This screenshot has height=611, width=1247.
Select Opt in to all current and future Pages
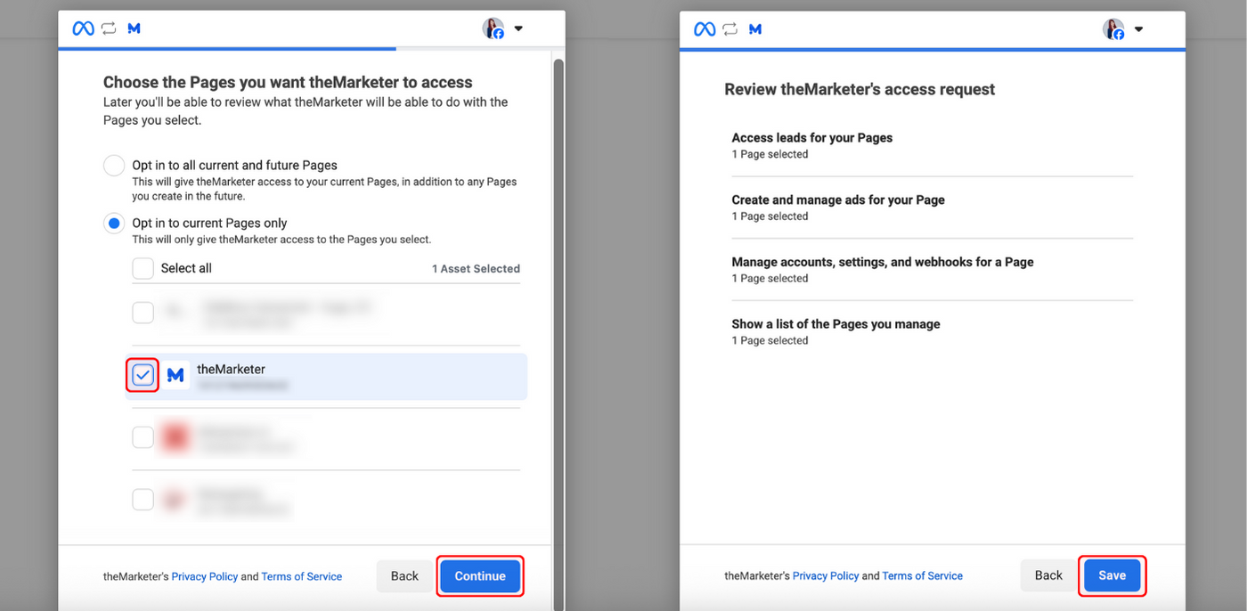tap(114, 166)
